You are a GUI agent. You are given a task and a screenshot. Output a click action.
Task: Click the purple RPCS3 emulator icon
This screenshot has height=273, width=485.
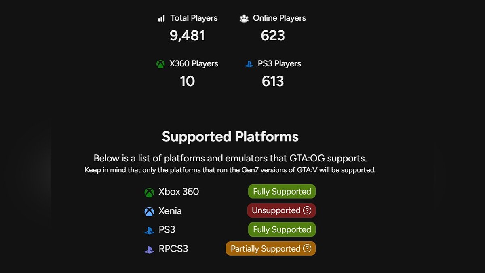tap(149, 250)
